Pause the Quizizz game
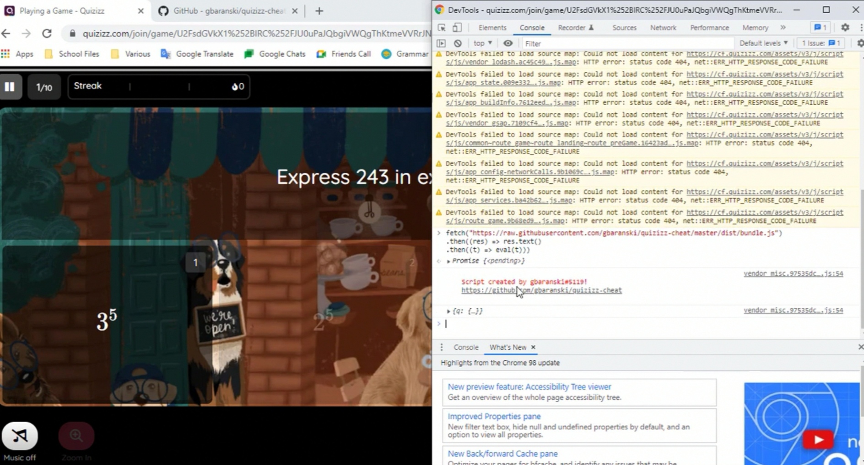864x465 pixels. [x=10, y=87]
